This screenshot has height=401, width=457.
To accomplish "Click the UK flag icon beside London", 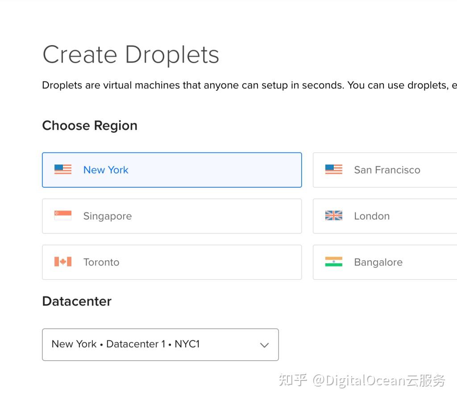I will (333, 215).
